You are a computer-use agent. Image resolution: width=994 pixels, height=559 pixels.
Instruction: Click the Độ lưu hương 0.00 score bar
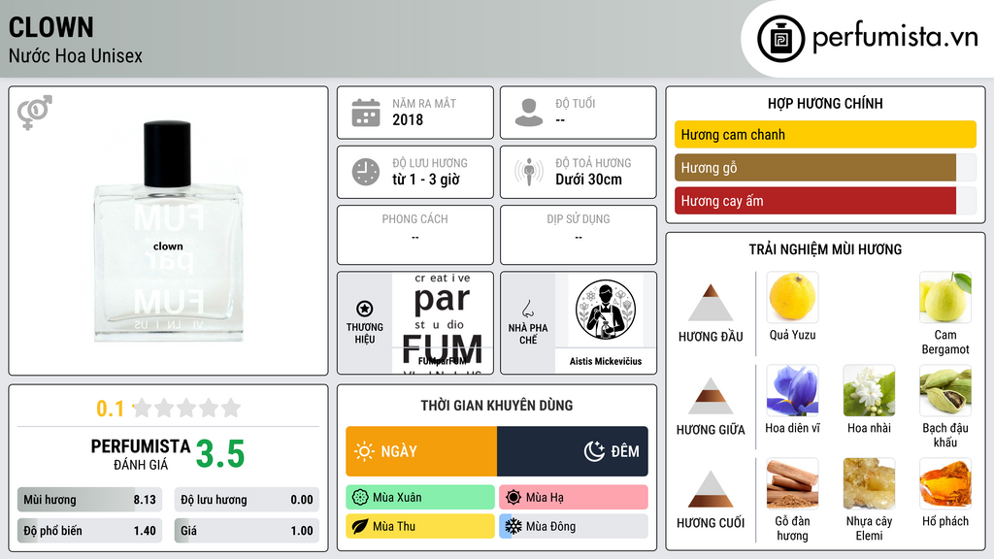tap(247, 500)
